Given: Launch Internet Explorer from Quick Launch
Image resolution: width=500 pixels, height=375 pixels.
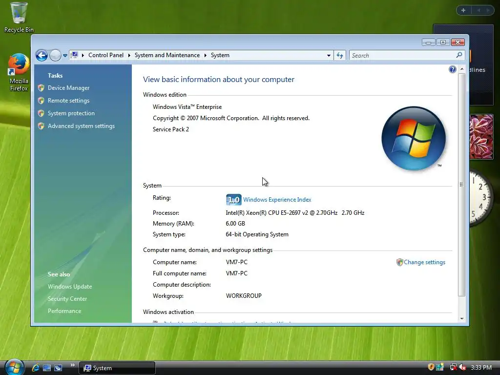Looking at the screenshot, I should pos(35,368).
